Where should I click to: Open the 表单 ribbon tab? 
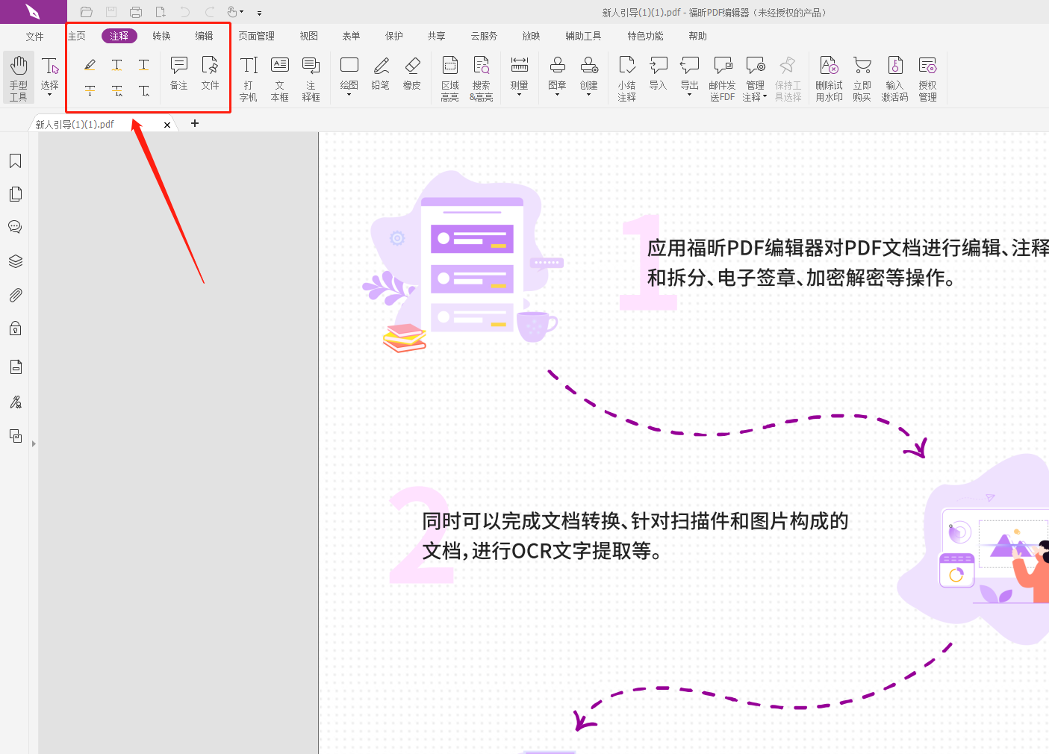point(351,36)
